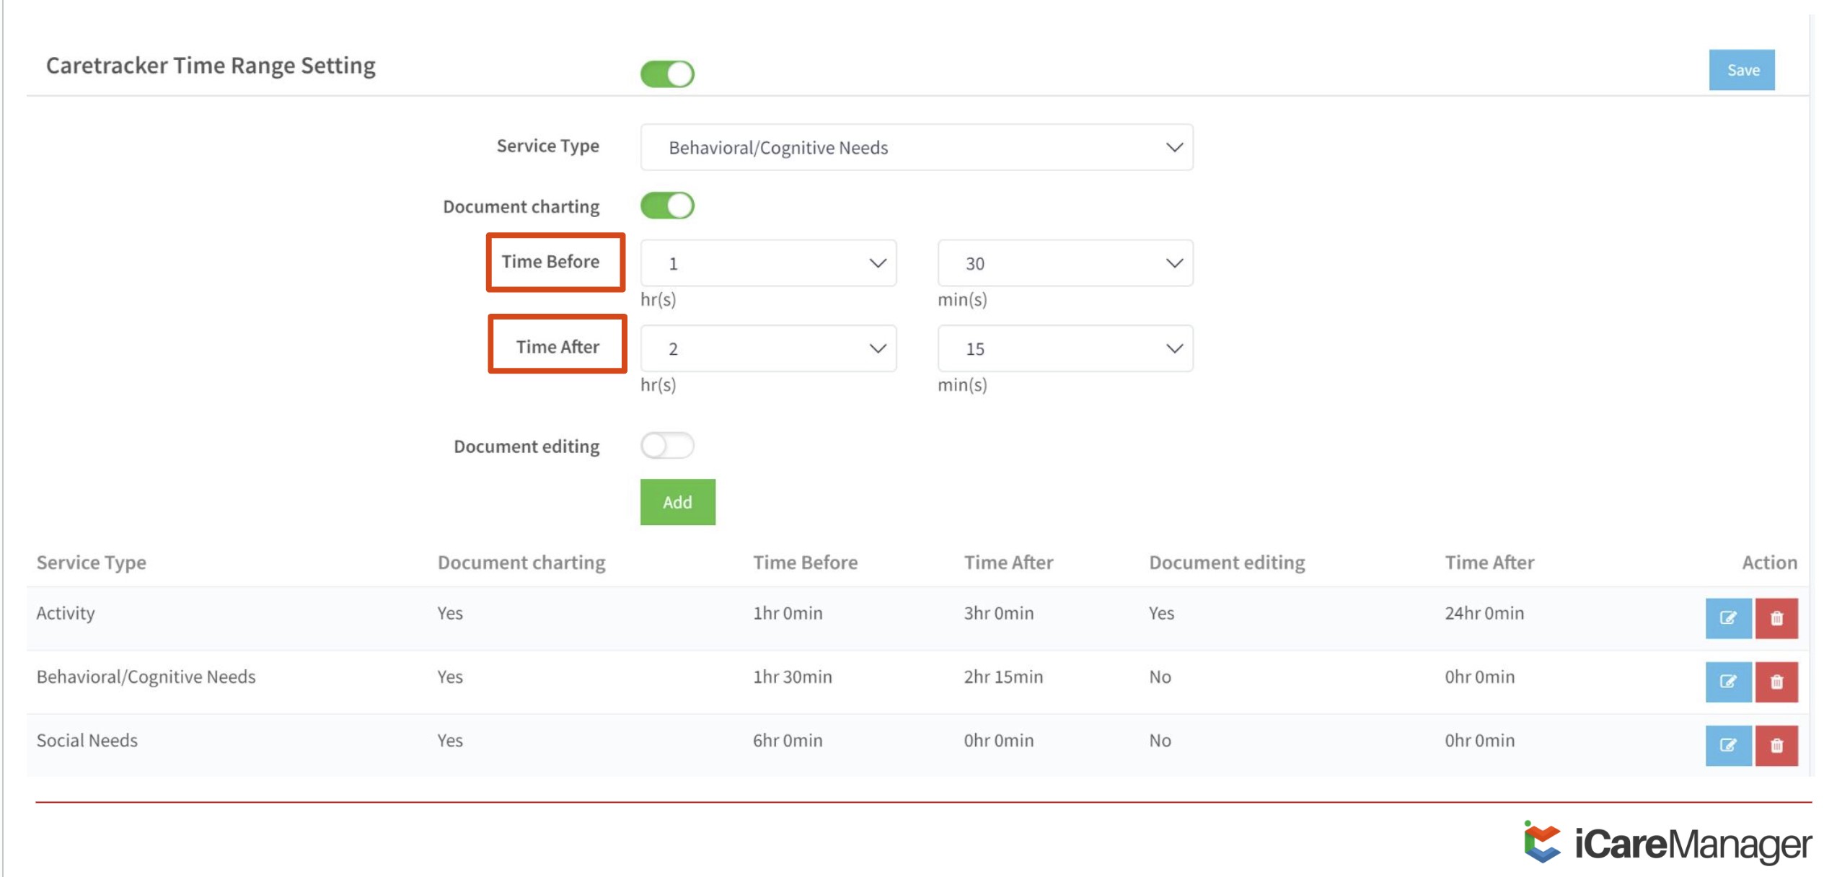Screen dimensions: 1824x877
Task: Click the Document charting column header
Action: pyautogui.click(x=521, y=563)
